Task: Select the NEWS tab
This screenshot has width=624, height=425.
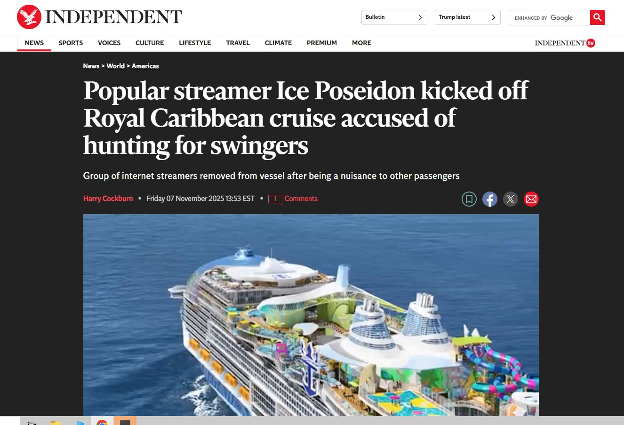Action: pyautogui.click(x=34, y=43)
